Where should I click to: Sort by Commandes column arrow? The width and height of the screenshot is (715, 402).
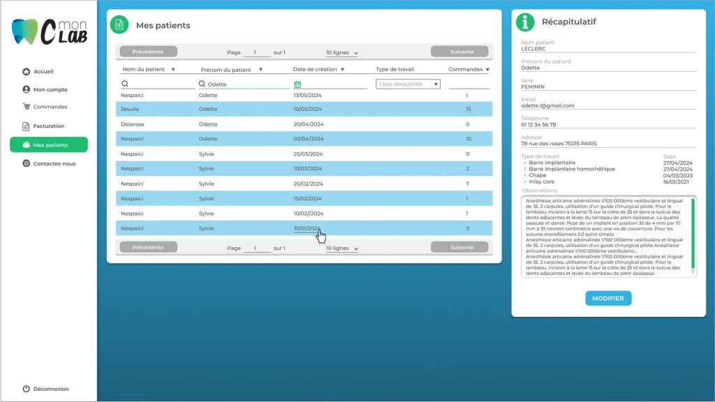(x=487, y=70)
